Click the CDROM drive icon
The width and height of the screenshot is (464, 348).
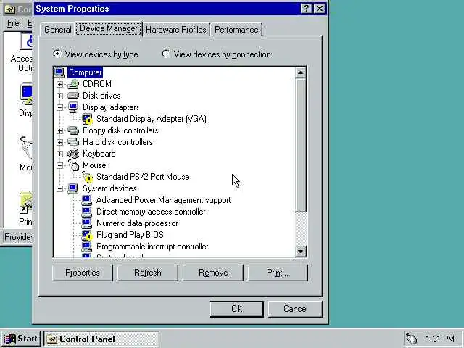pos(73,84)
